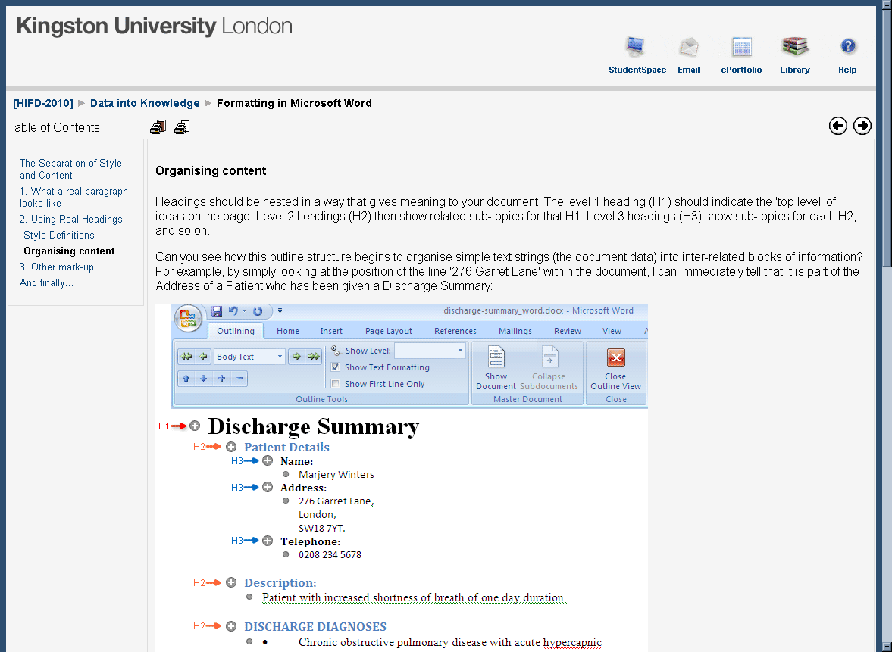Click Promote to Heading 1 double left arrow
Viewport: 892px width, 652px height.
[x=186, y=357]
